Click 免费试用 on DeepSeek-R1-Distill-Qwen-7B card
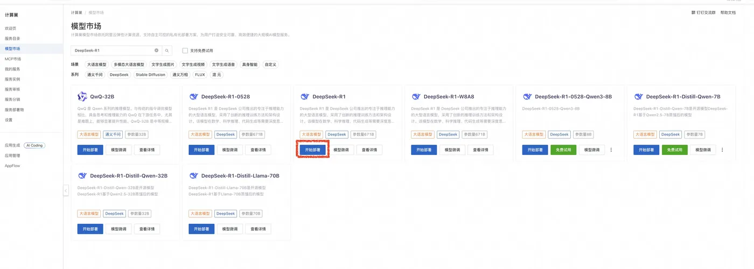Screen dimensions: 754x269 coord(675,150)
